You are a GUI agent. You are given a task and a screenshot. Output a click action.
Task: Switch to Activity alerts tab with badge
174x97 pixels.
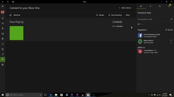(x=169, y=6)
